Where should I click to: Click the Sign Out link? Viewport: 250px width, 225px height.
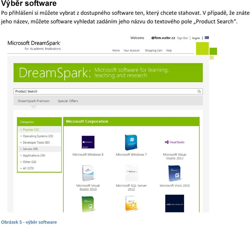coord(182,38)
